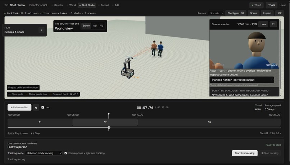The image size is (290, 165).
Task: Switch to the Director tab
Action: pyautogui.click(x=57, y=5)
